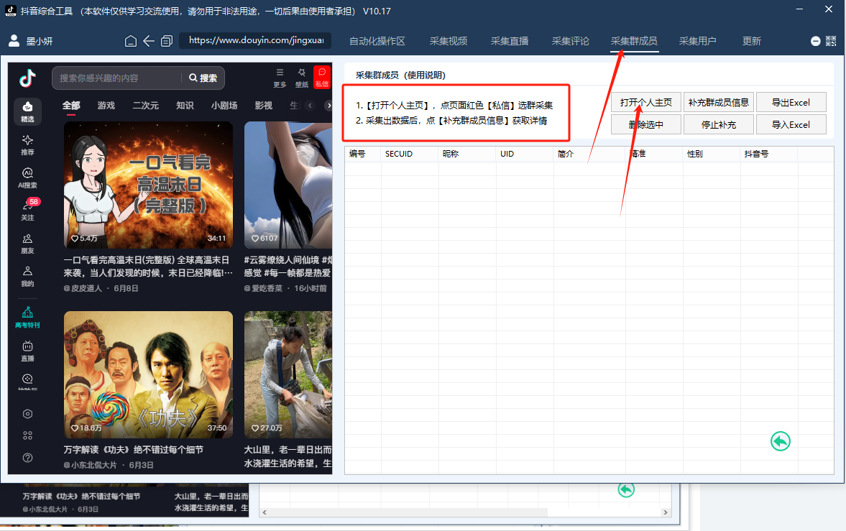Switch to the 采集用户 tab
Image resolution: width=846 pixels, height=531 pixels.
pyautogui.click(x=698, y=41)
